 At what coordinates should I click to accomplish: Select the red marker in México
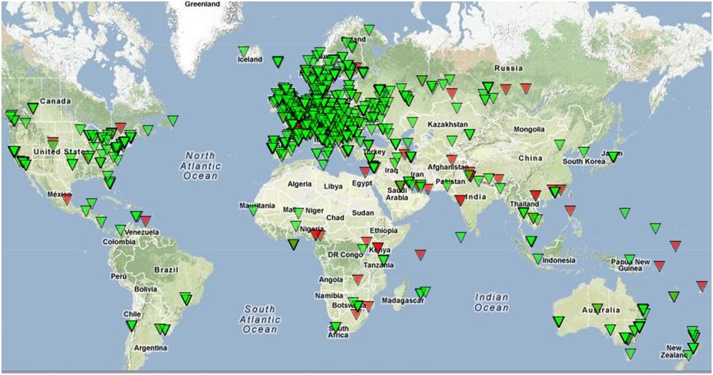coord(66,197)
